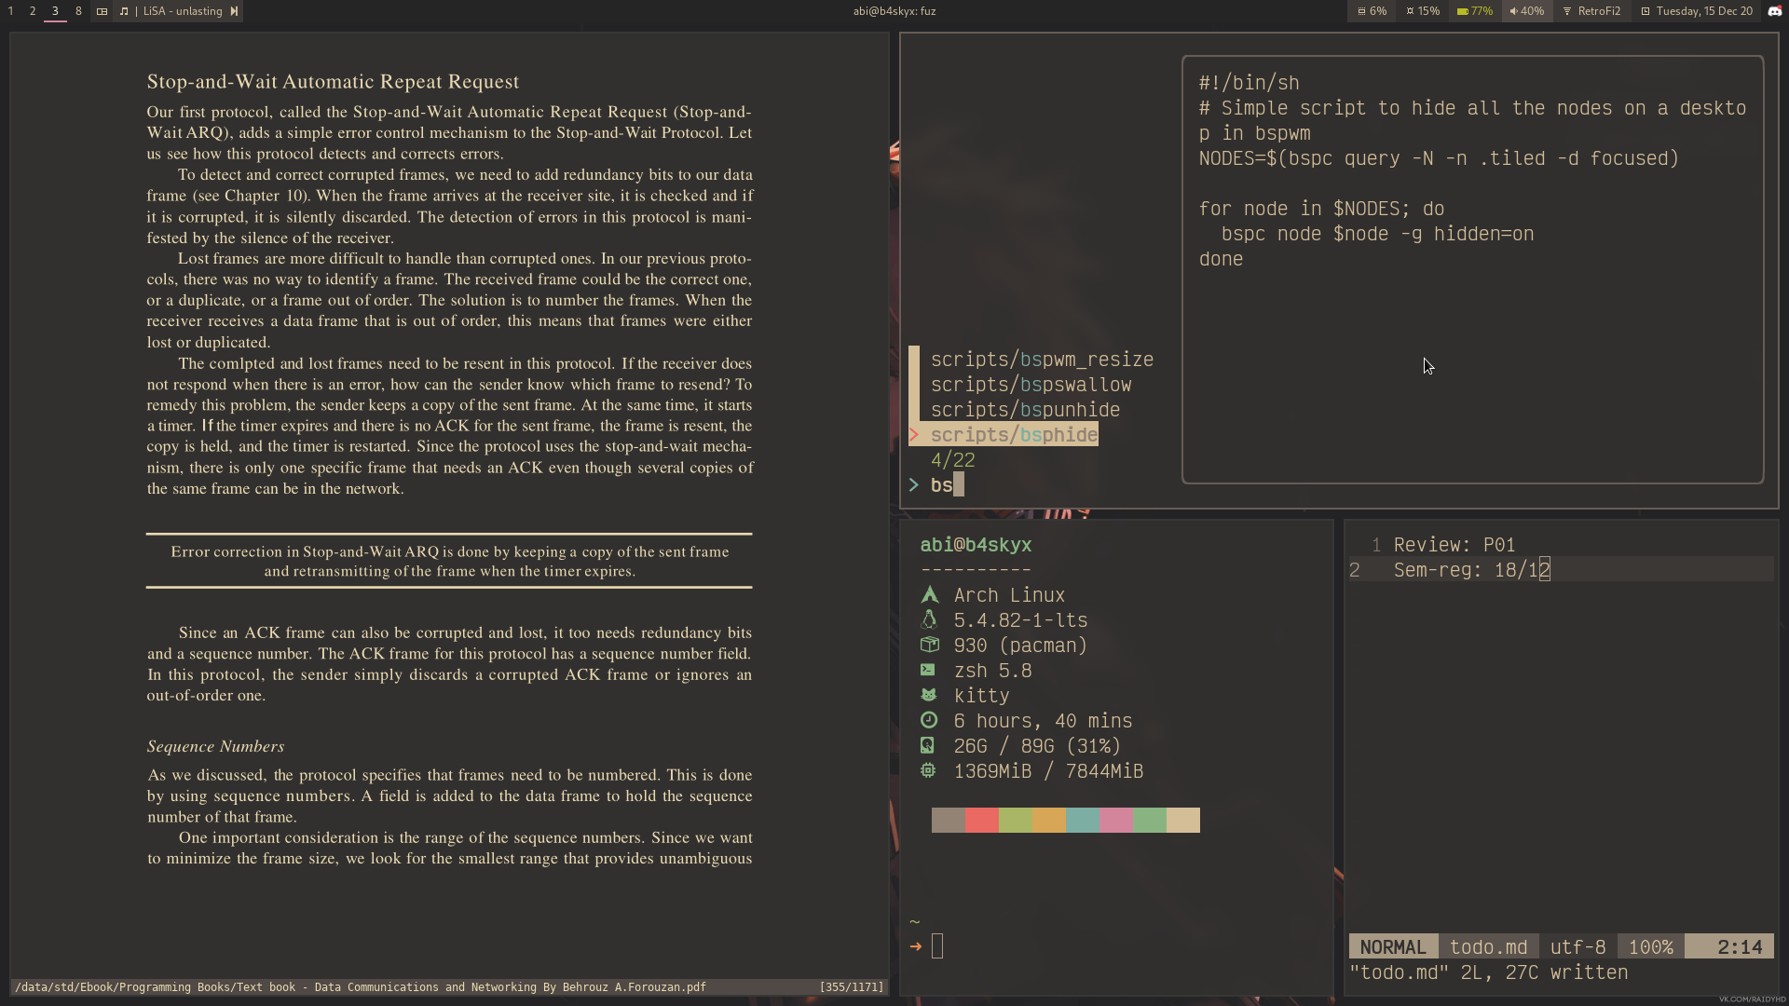Click the RetroFi2 wifi indicator
The width and height of the screenshot is (1789, 1006).
[1591, 11]
